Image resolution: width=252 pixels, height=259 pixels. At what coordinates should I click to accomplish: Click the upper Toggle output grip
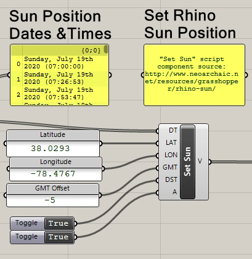[75, 223]
